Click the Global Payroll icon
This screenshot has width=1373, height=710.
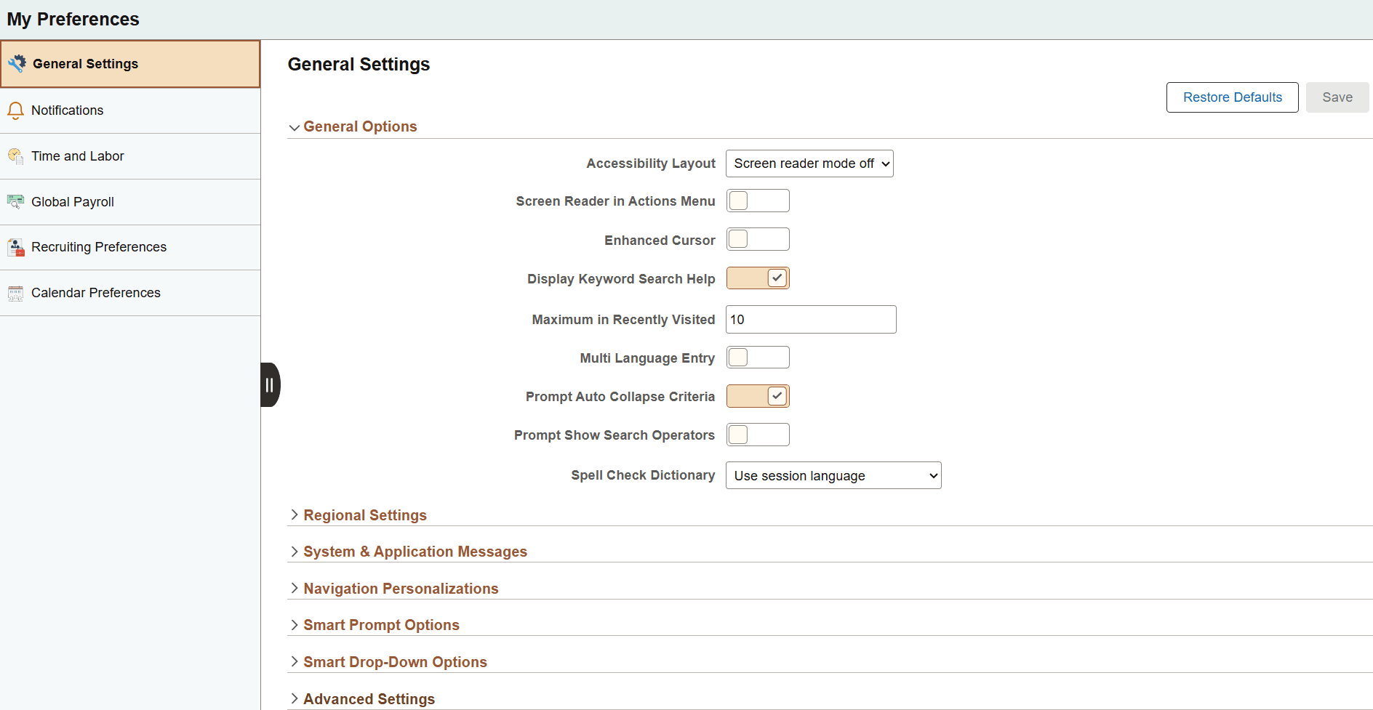pos(15,201)
